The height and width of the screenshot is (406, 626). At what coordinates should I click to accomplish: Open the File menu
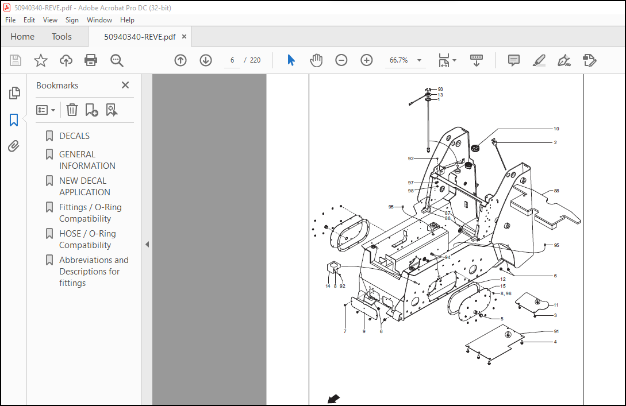[10, 20]
